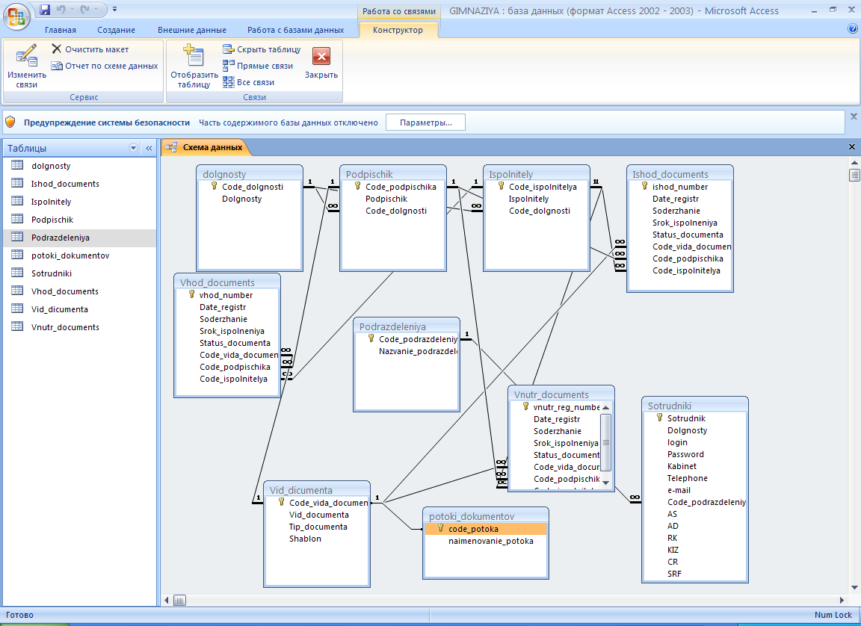Open the Help question mark icon
The image size is (861, 626).
(853, 30)
